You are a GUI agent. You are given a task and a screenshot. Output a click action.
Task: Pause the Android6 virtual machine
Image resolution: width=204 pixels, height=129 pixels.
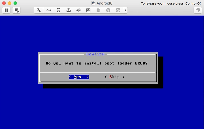[6, 10]
